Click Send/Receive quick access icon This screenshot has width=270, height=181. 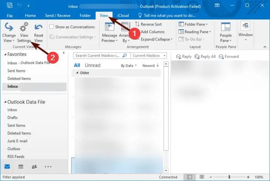point(10,5)
